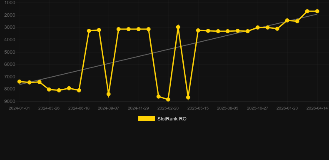The image size is (329, 160).
Task: Select the lowest data point above 2025-02-20
Action: [x=168, y=99]
